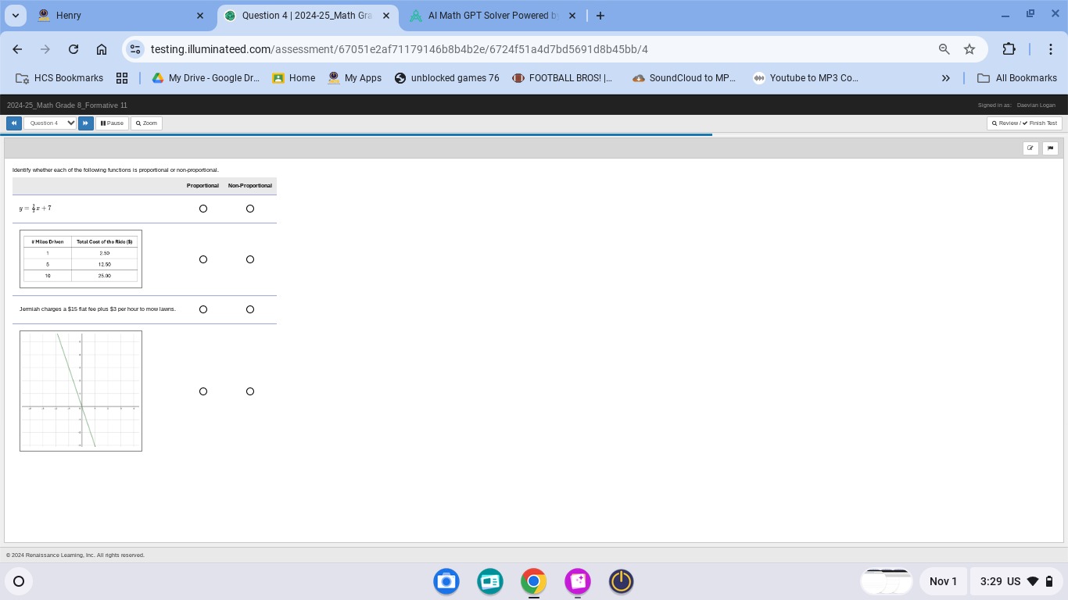Open Youtube to MP3 Converter bookmark
This screenshot has width=1068, height=600.
[805, 78]
